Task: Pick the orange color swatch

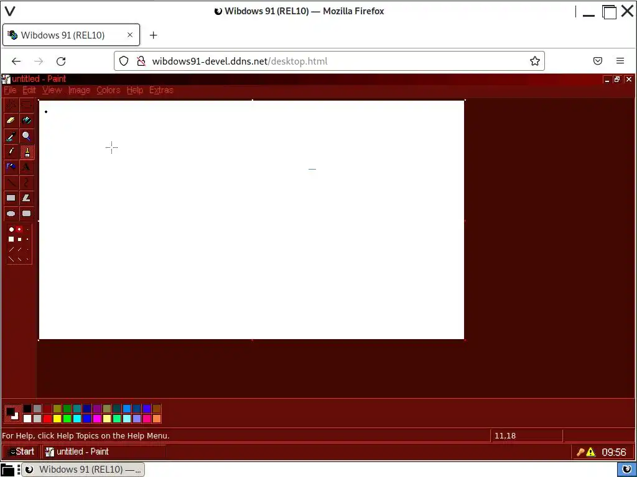Action: [x=157, y=419]
